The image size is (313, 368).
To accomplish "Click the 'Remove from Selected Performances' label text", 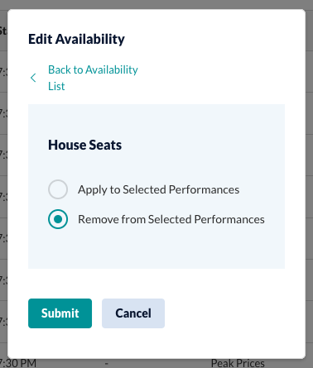I will tap(171, 219).
